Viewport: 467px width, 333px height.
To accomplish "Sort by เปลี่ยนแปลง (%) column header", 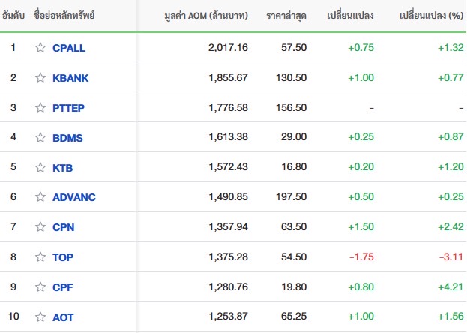I will pos(431,15).
